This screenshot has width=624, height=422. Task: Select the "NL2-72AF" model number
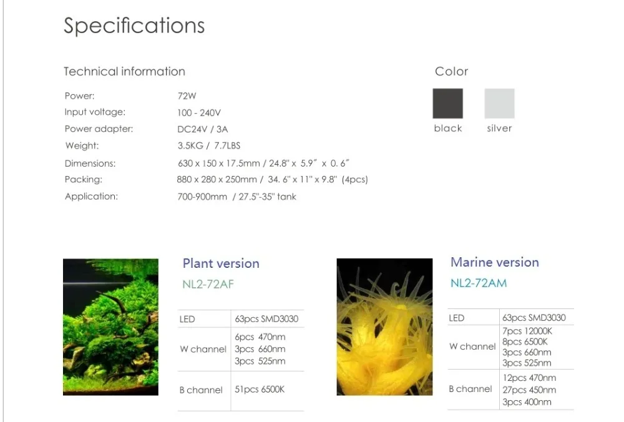pos(208,284)
